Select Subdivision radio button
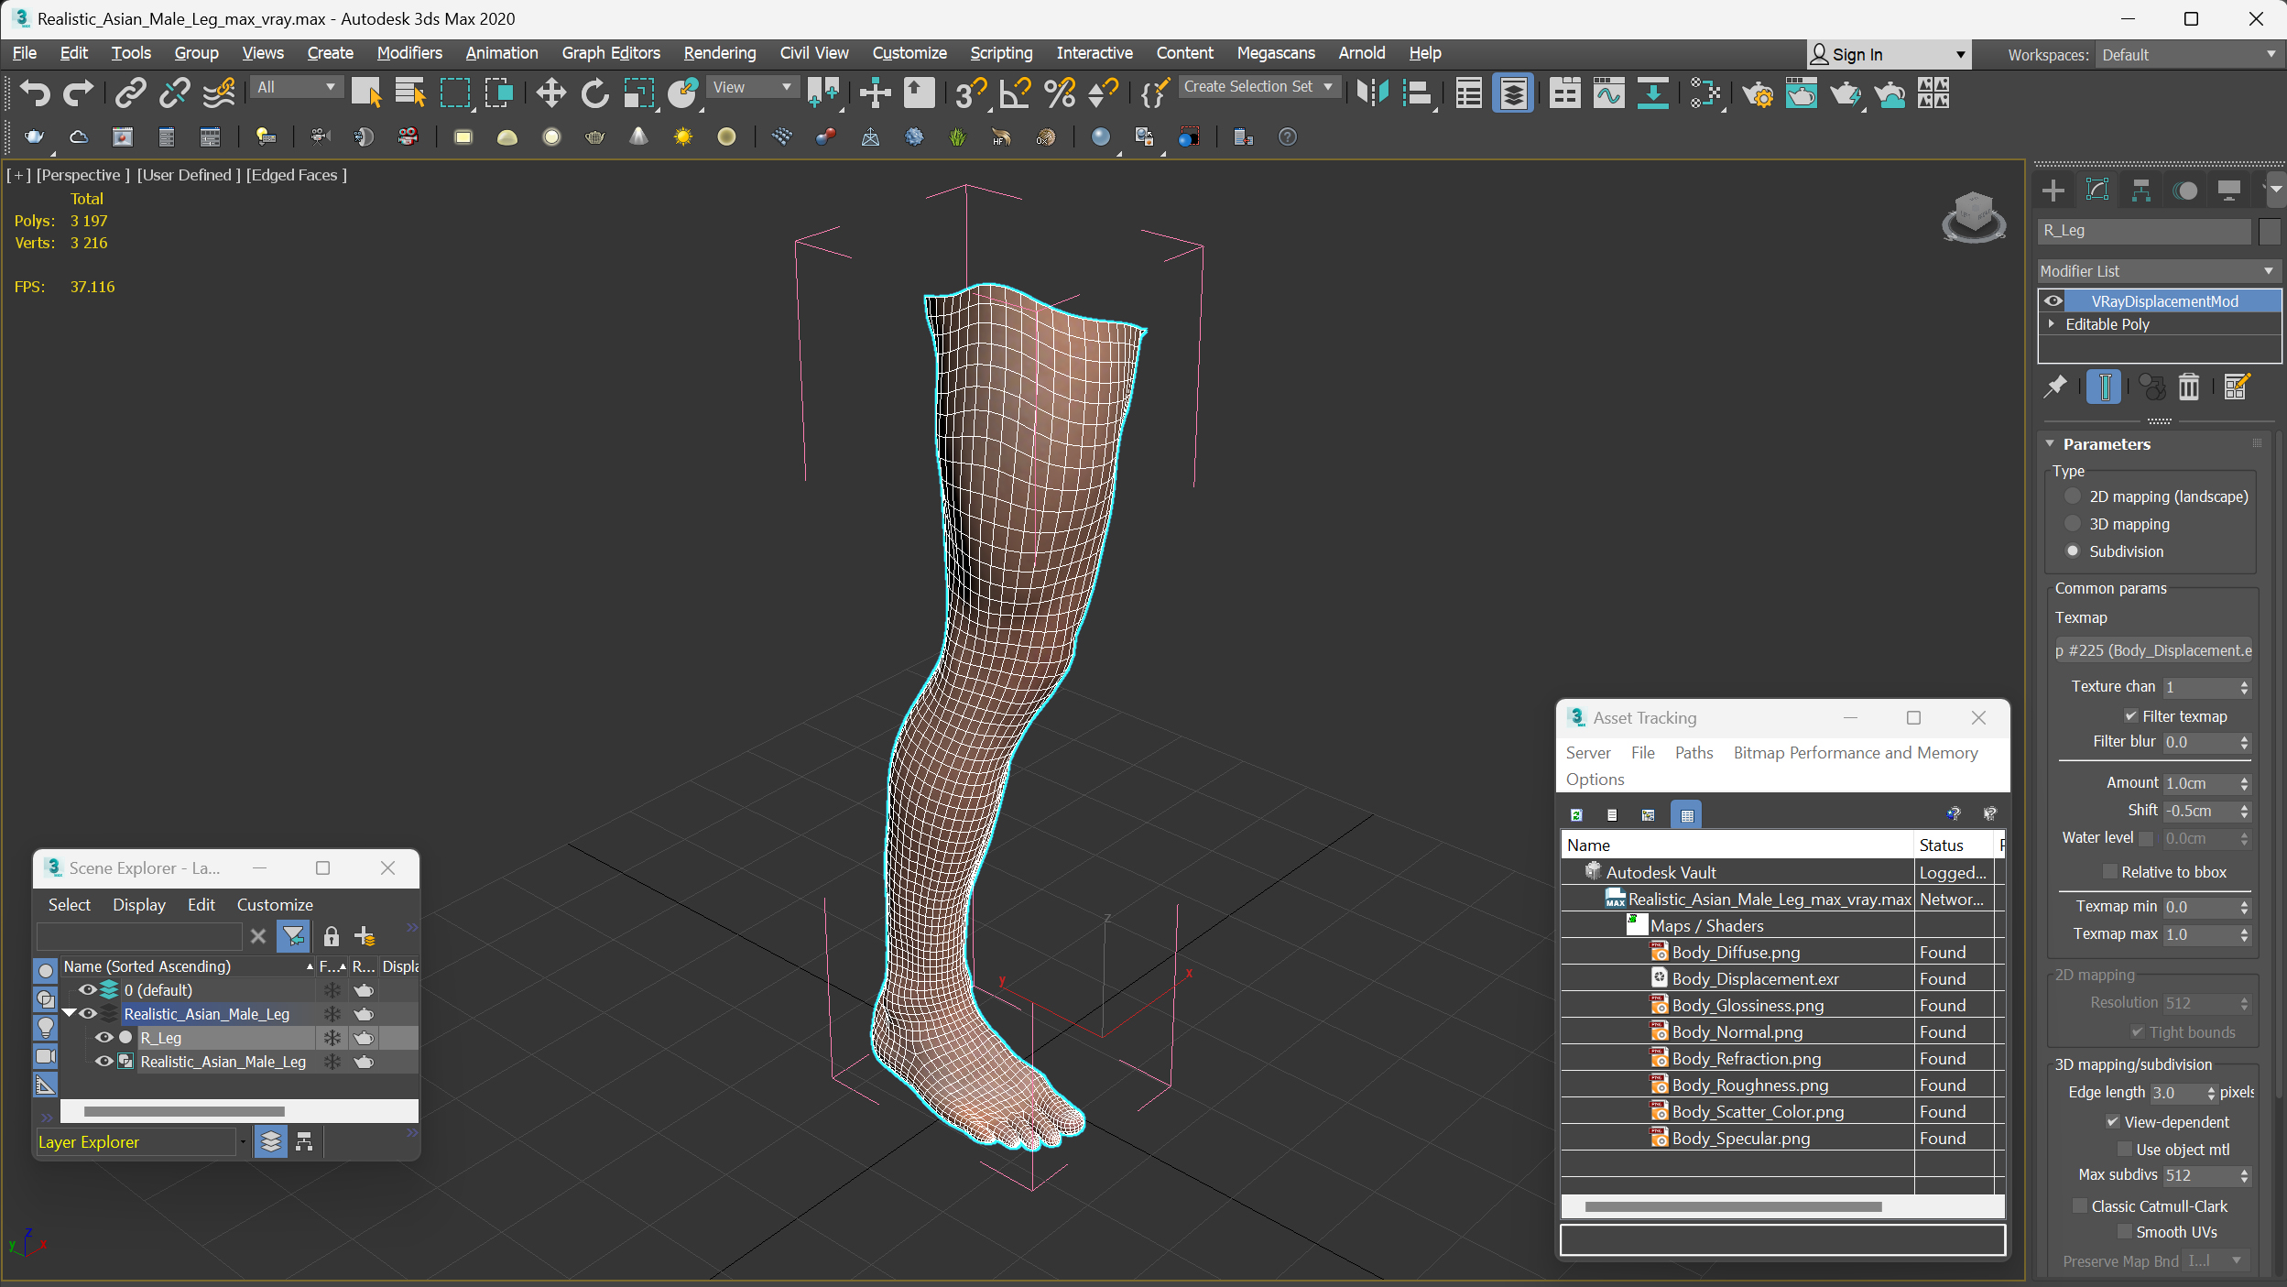2287x1287 pixels. 2073,551
